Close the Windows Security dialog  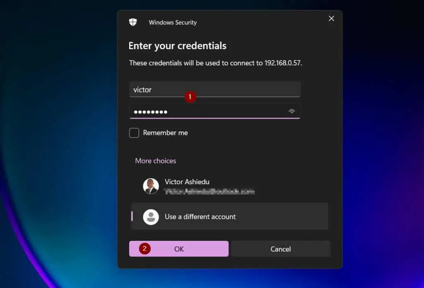tap(331, 18)
